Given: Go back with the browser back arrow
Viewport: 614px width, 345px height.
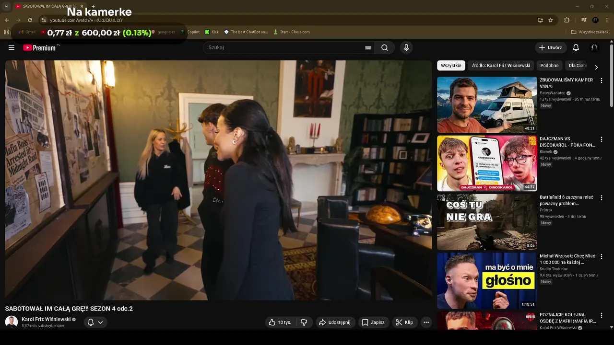Looking at the screenshot, I should (7, 20).
